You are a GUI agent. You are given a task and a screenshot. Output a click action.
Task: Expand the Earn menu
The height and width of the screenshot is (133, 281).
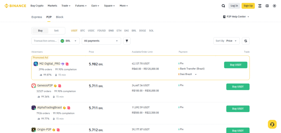click(95, 6)
